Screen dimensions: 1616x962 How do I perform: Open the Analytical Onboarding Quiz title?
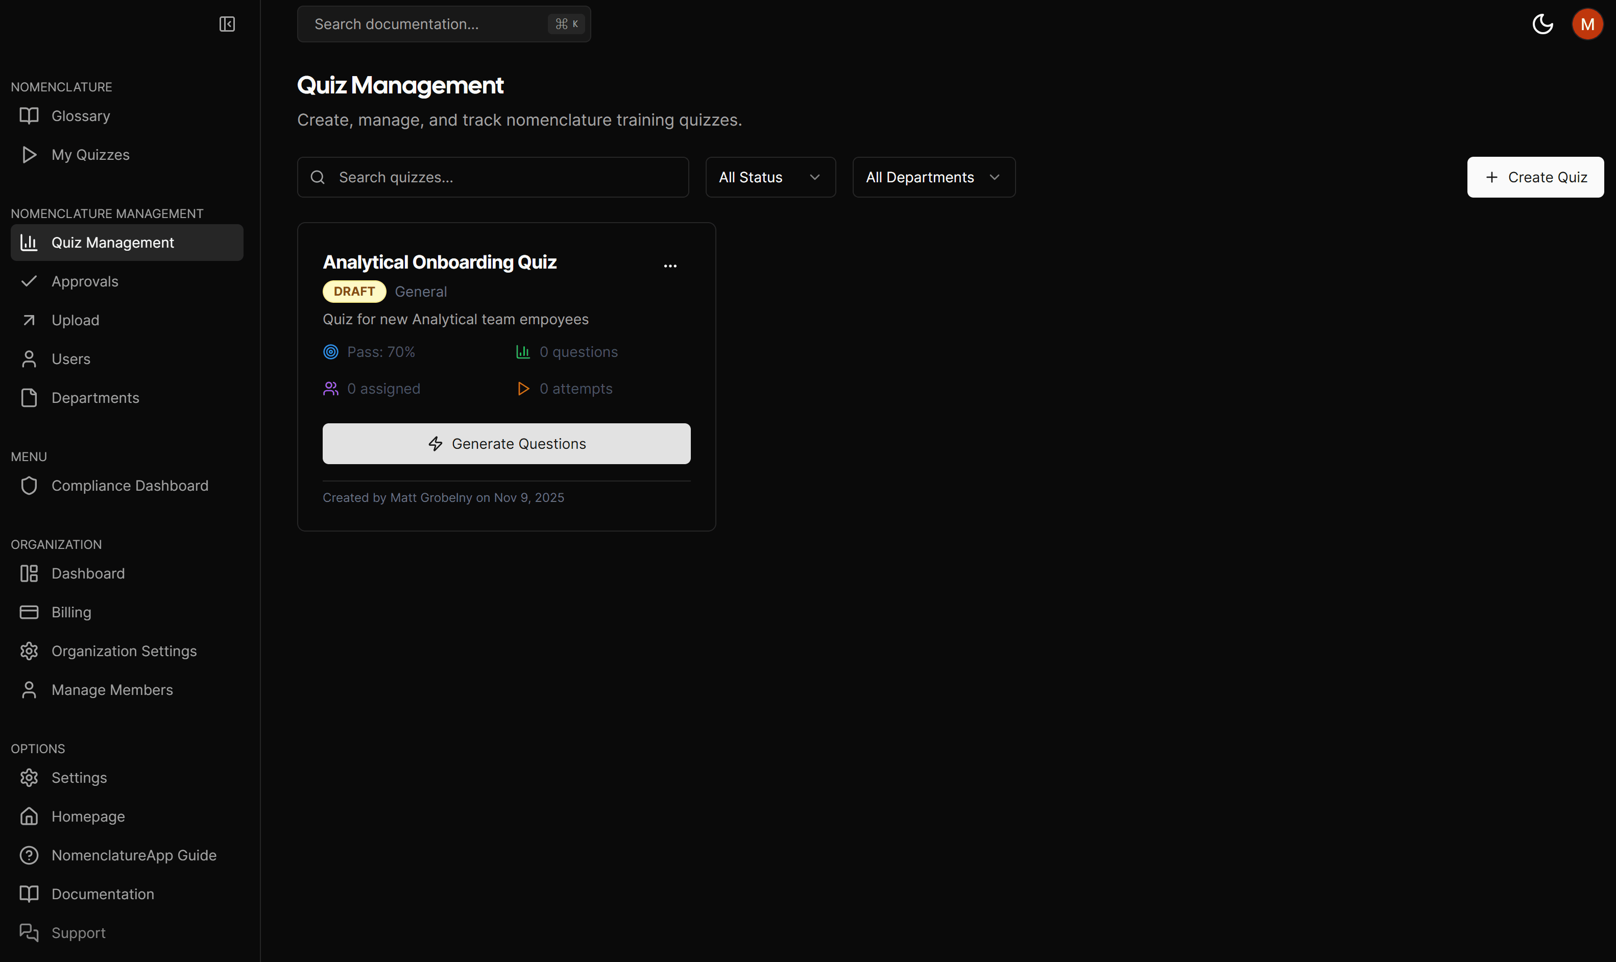pyautogui.click(x=440, y=262)
